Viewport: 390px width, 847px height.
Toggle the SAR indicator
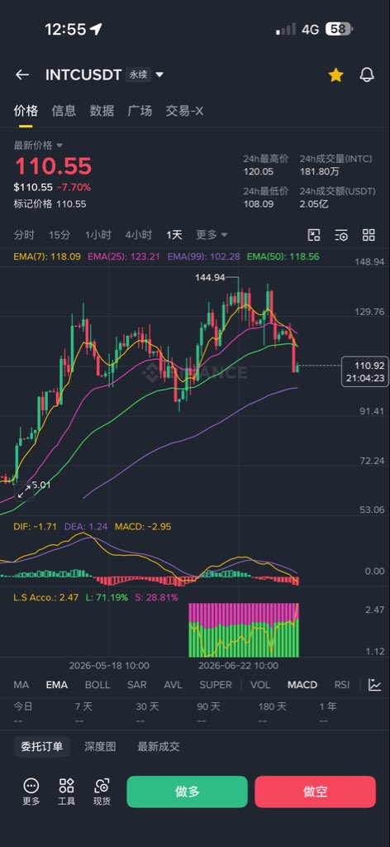pos(136,685)
